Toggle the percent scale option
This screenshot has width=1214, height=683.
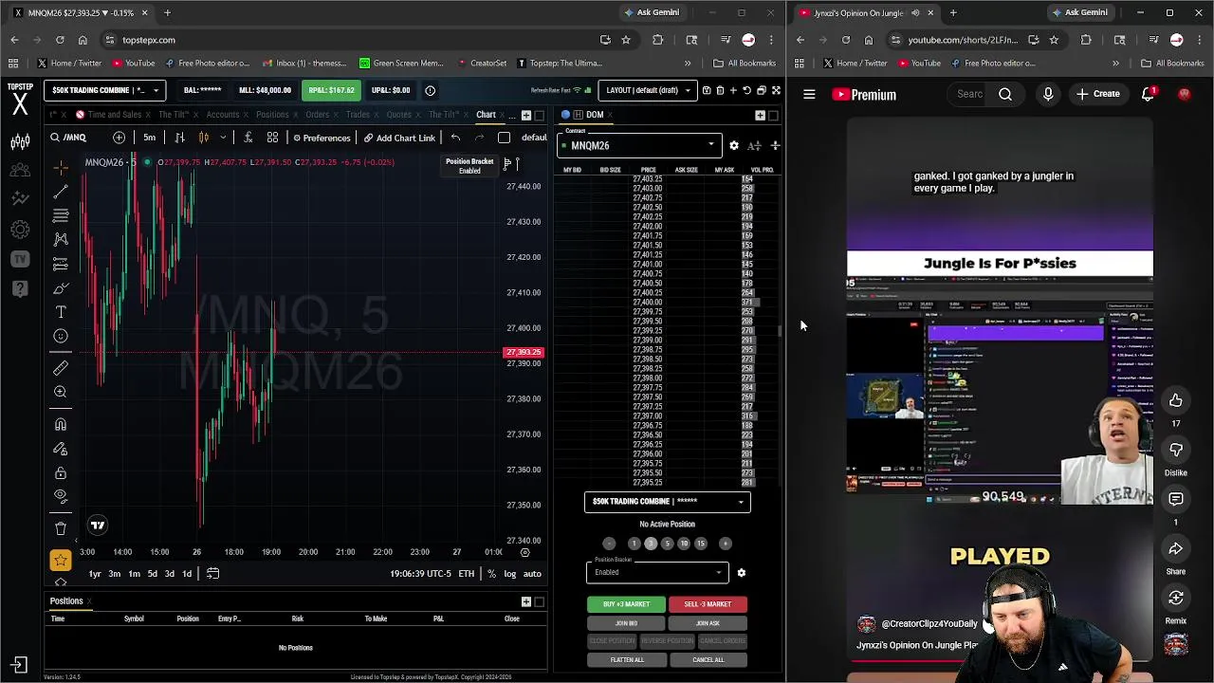[x=491, y=573]
